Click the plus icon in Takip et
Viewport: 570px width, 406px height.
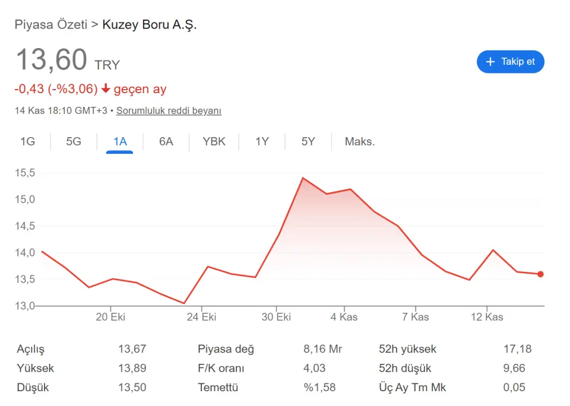490,62
